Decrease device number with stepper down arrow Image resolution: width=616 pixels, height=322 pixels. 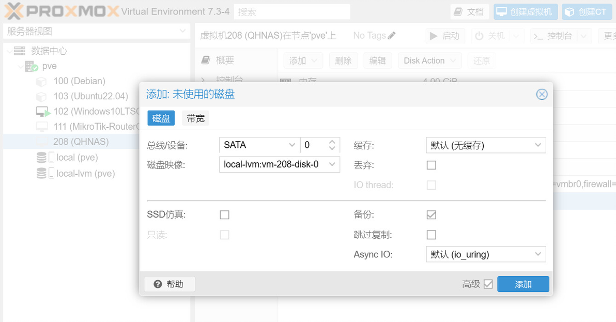[x=332, y=148]
